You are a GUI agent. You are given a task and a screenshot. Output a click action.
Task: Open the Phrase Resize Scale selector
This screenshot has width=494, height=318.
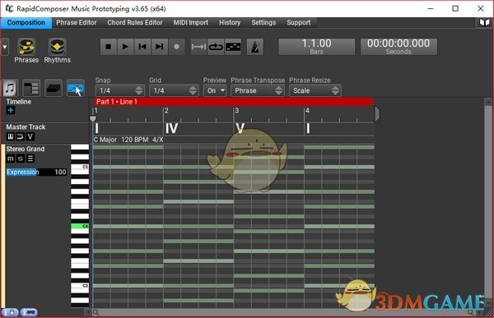tap(315, 90)
